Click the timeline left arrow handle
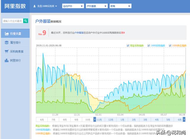The image size is (190, 139). tap(95, 119)
